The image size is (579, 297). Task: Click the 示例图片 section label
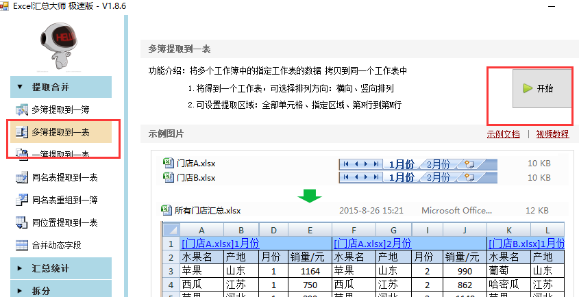click(x=166, y=133)
